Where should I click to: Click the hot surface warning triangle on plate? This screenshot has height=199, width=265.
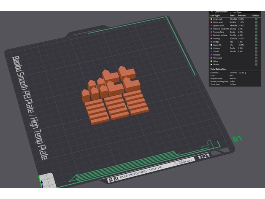[176, 164]
